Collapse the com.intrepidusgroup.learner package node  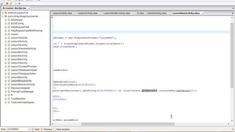3,16
